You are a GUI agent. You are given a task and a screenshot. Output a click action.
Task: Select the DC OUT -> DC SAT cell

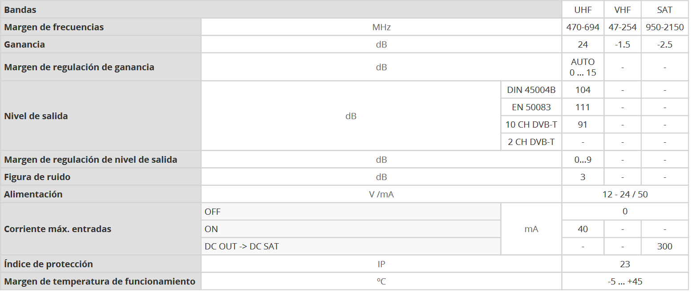tap(242, 246)
